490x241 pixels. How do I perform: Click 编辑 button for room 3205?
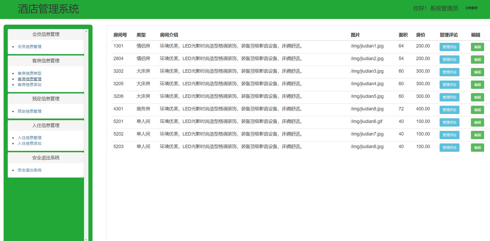point(477,85)
